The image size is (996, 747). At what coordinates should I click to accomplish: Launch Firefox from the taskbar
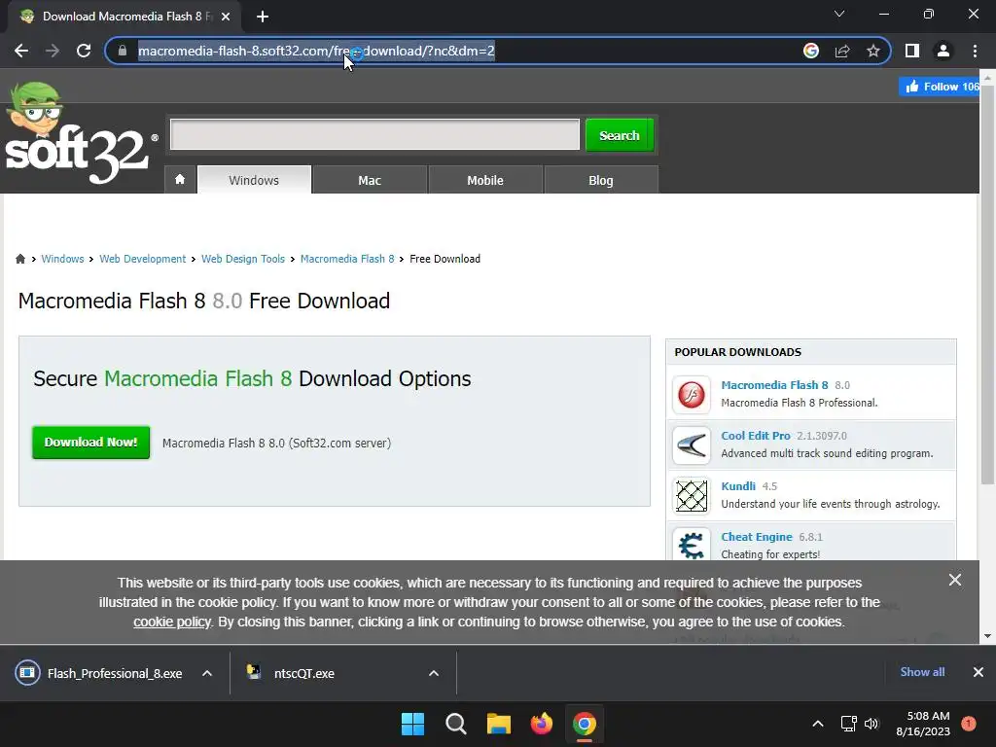(x=541, y=724)
